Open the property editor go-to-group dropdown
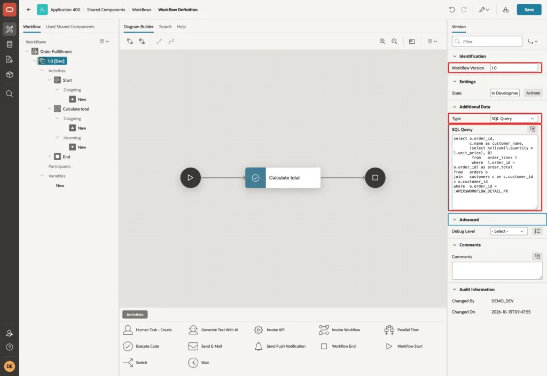This screenshot has height=376, width=547. click(x=533, y=41)
